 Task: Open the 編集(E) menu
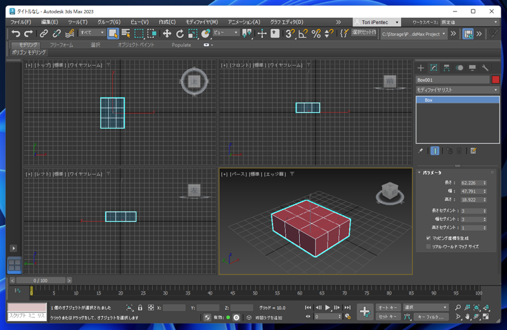coord(49,22)
